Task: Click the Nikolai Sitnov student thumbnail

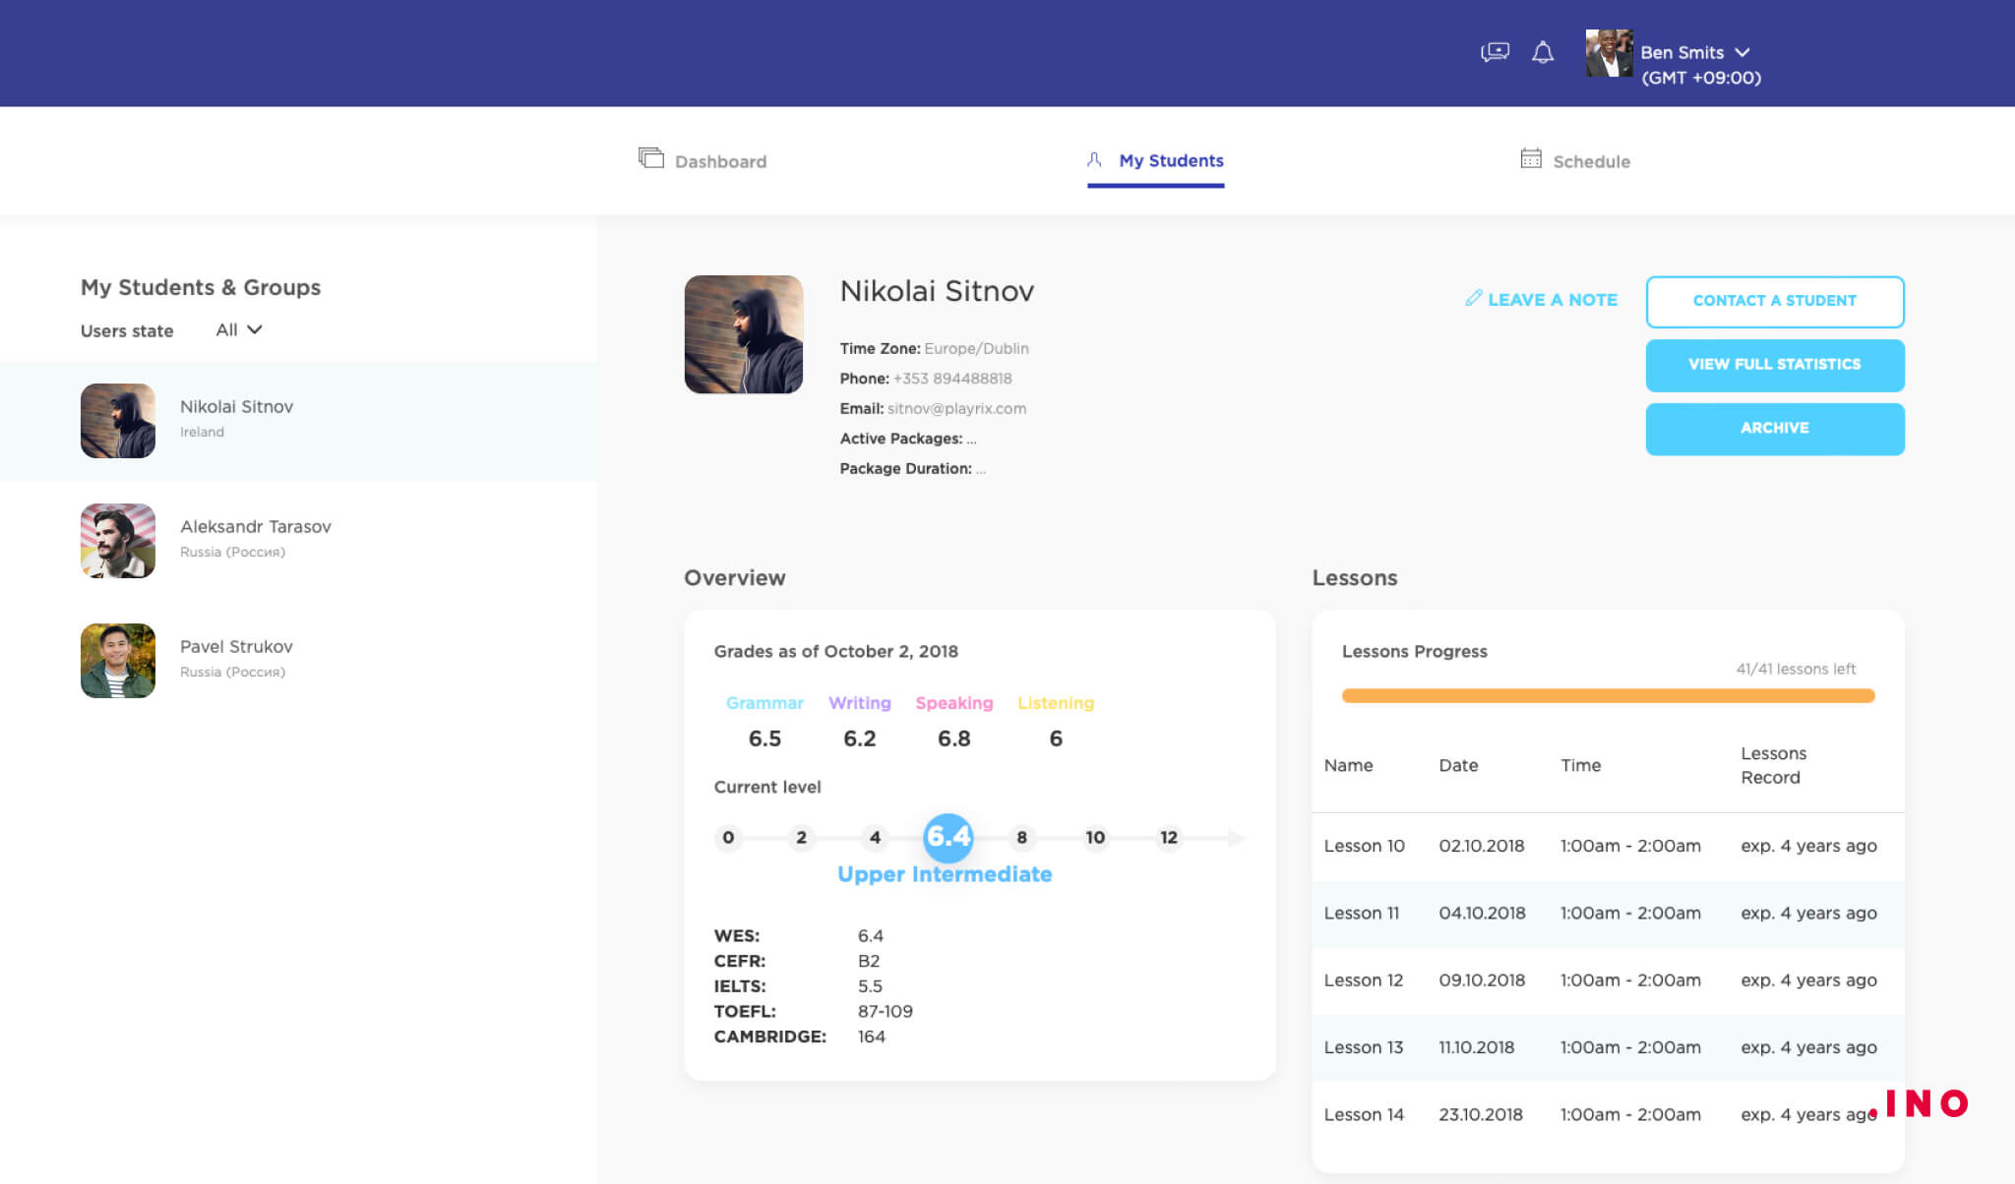Action: [x=117, y=420]
